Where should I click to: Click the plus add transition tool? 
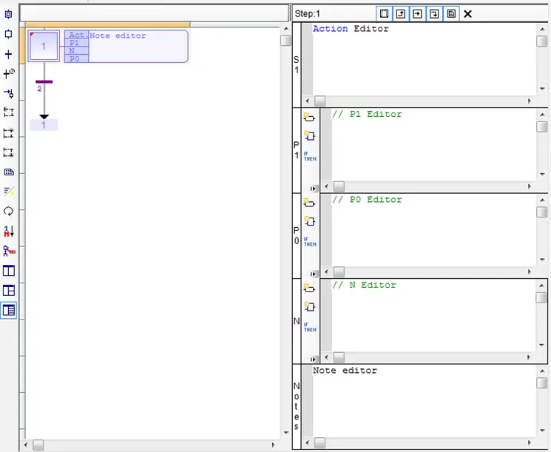[x=8, y=54]
